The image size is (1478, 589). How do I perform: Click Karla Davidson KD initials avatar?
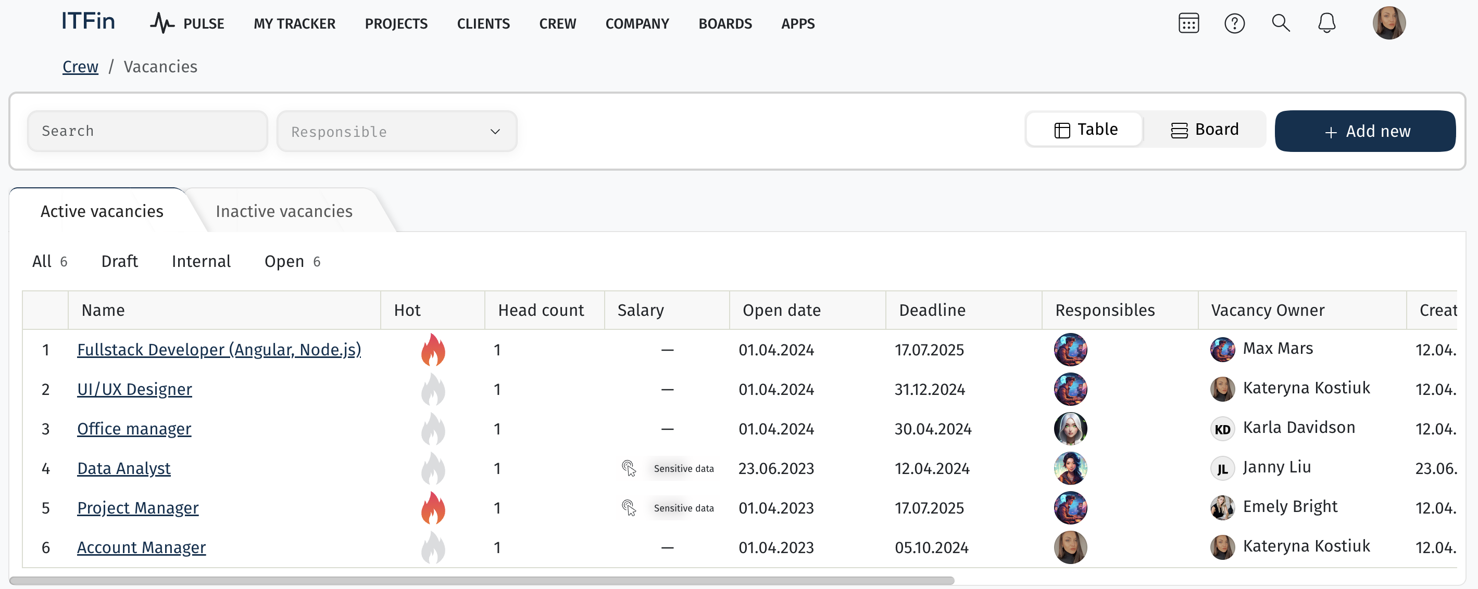[1222, 429]
